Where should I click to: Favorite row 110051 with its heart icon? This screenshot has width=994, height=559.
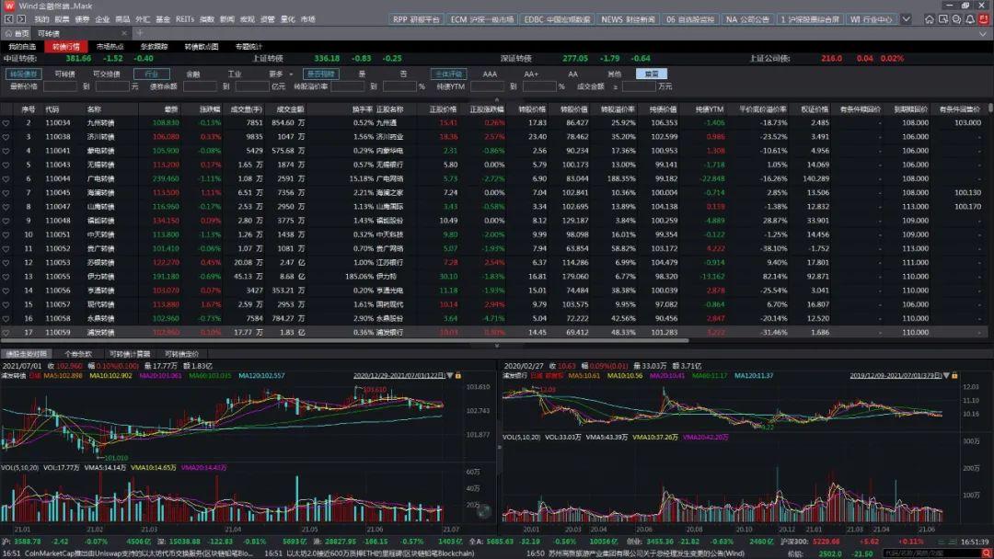tap(6, 234)
